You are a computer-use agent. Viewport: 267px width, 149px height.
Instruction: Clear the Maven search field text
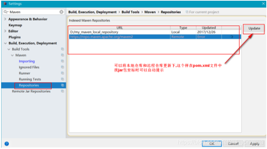(x=61, y=12)
